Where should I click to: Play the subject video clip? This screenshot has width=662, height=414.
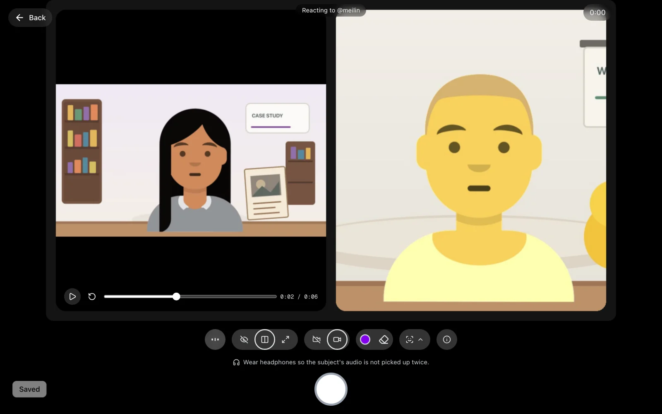point(72,296)
